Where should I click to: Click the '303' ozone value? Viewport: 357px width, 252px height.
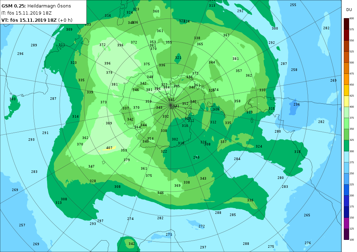(x=12, y=99)
